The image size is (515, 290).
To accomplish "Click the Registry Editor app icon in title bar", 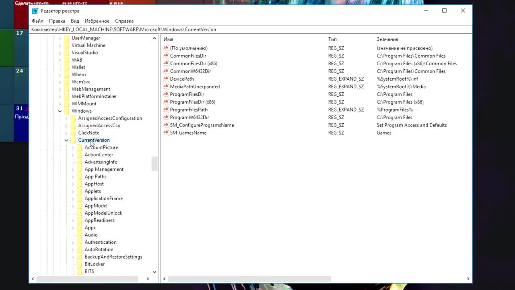I will pyautogui.click(x=35, y=11).
